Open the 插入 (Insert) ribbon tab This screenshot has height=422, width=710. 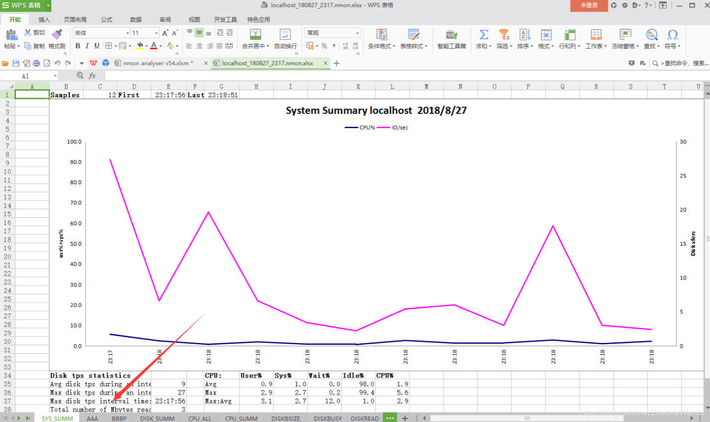coord(44,19)
